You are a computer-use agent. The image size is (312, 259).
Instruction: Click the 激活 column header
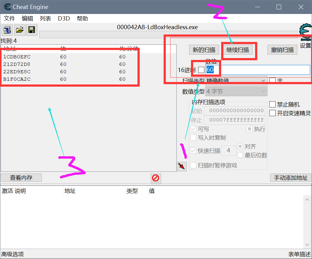(x=7, y=191)
